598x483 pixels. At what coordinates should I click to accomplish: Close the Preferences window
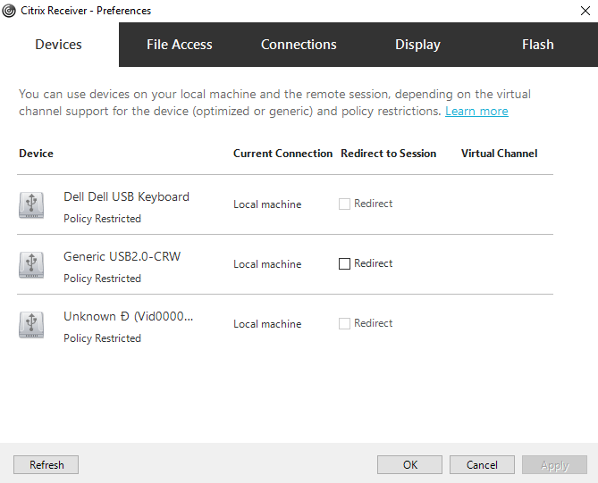point(585,11)
